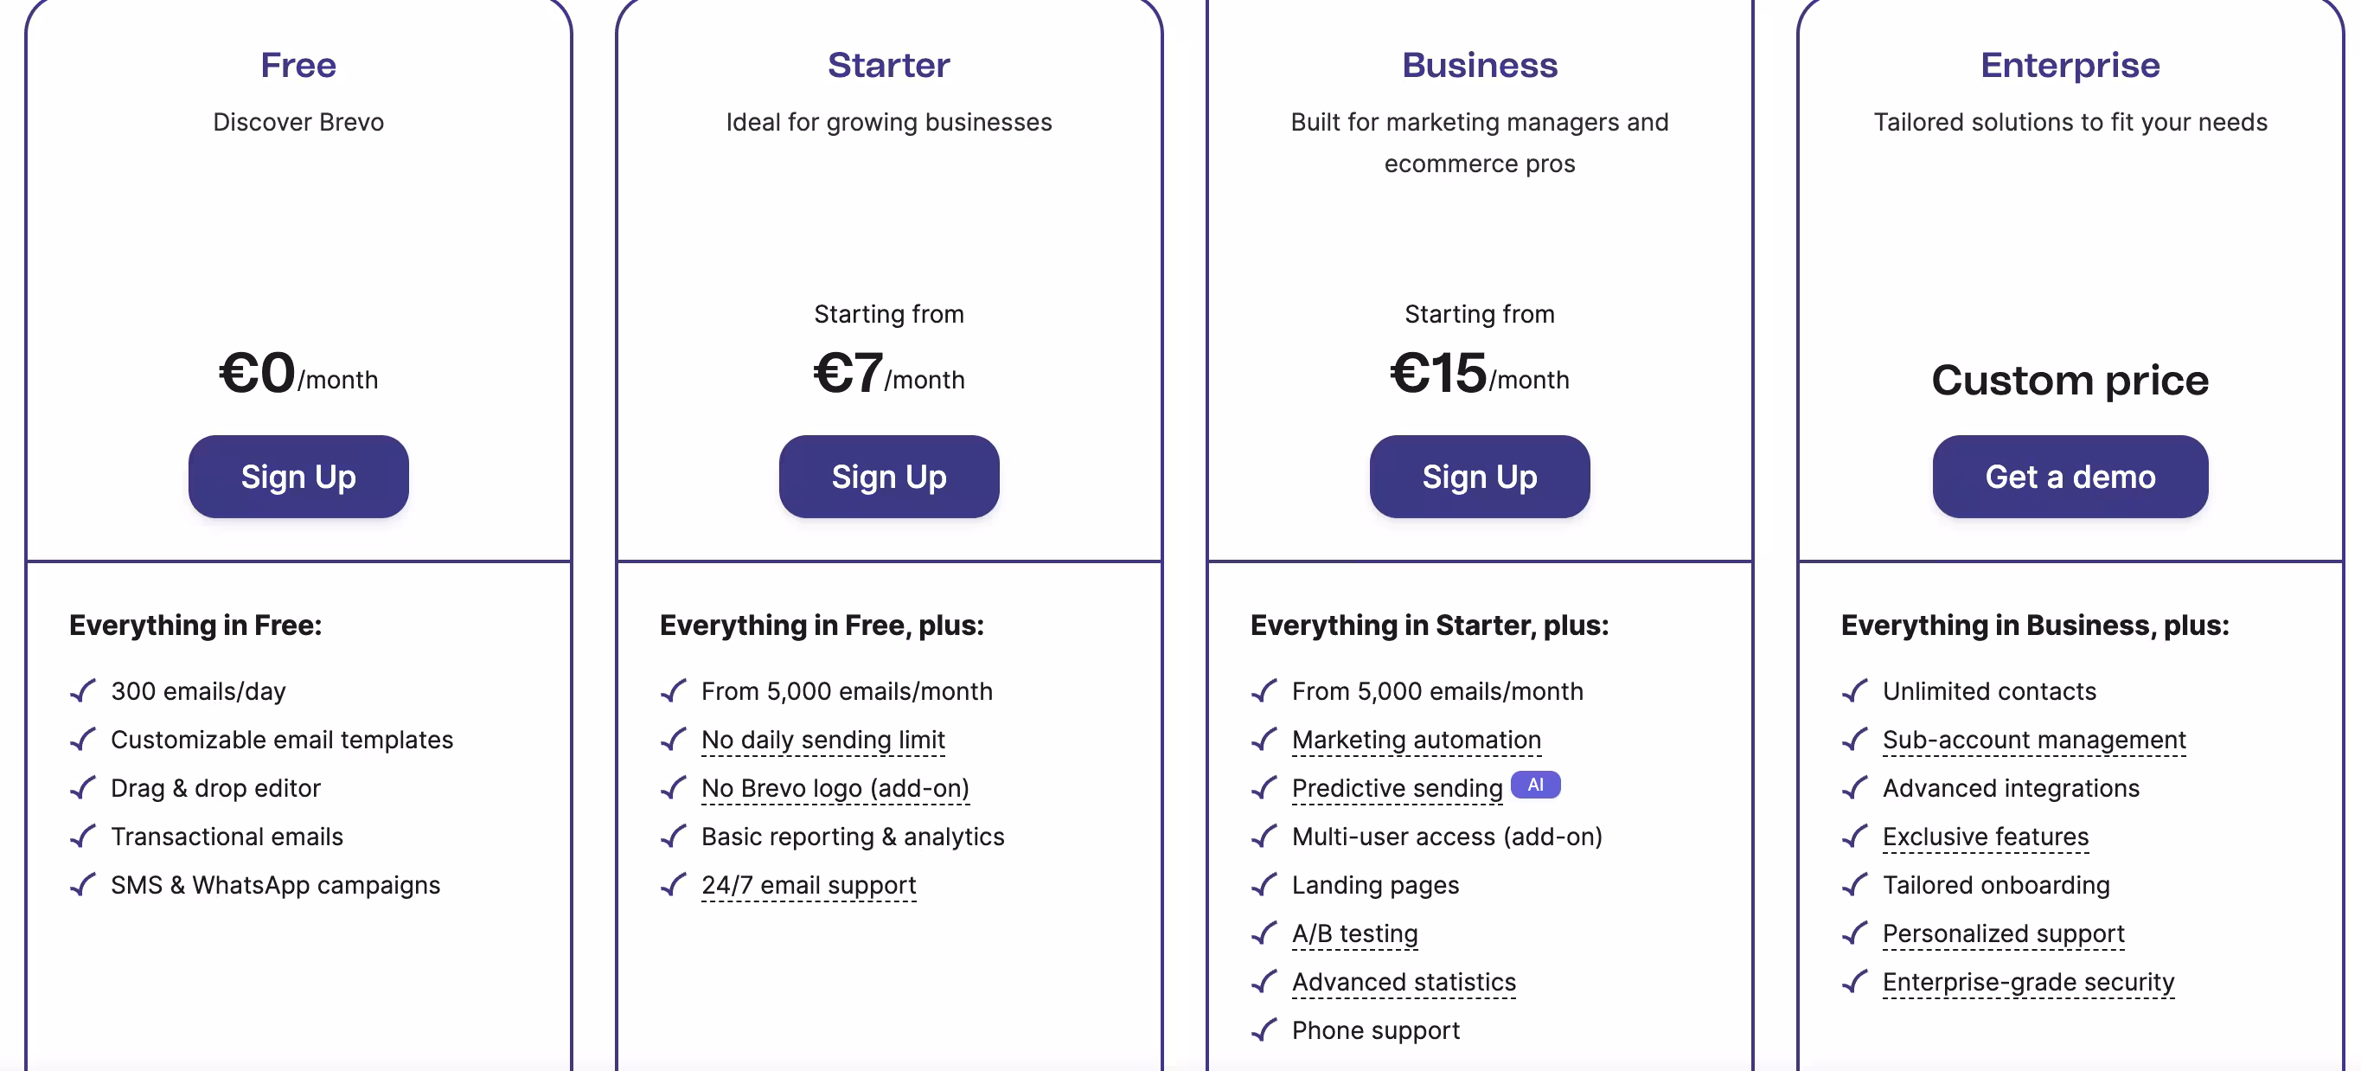This screenshot has height=1071, width=2361.
Task: Click the checkmark next to 300 emails/day
Action: (x=83, y=691)
